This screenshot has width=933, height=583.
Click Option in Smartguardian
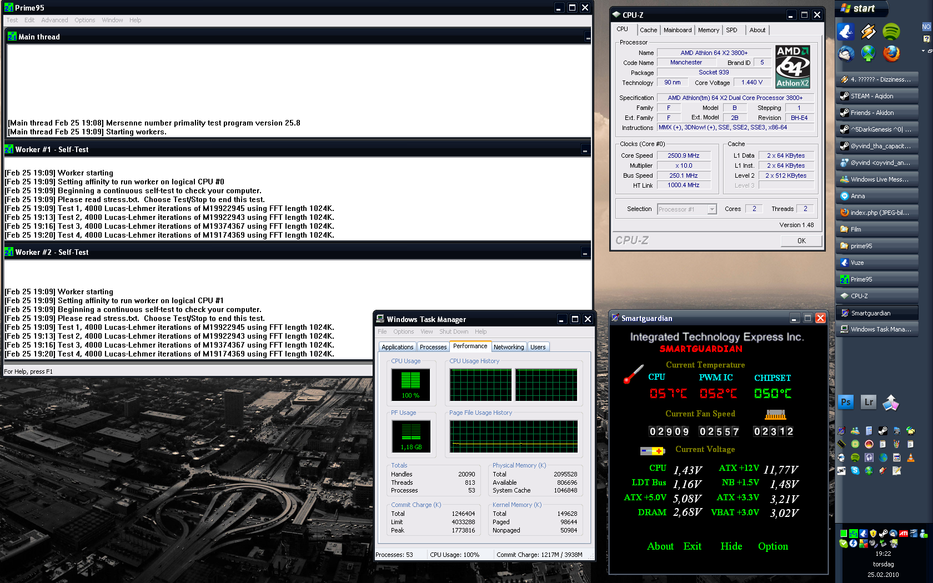pos(773,546)
